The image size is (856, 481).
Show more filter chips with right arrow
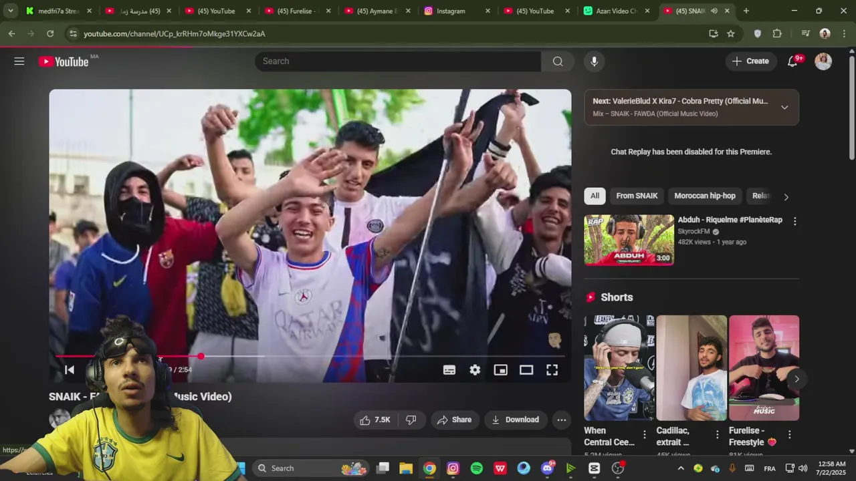pos(786,196)
